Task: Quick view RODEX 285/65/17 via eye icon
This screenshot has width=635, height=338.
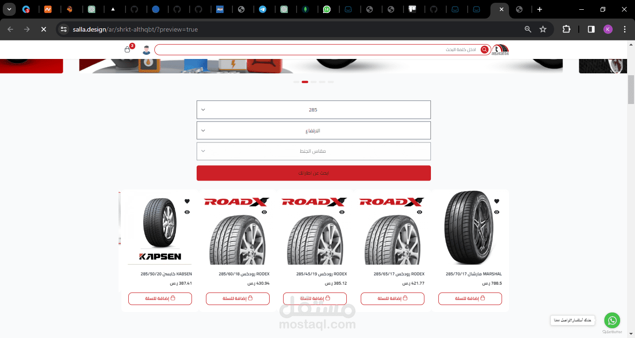Action: [419, 212]
